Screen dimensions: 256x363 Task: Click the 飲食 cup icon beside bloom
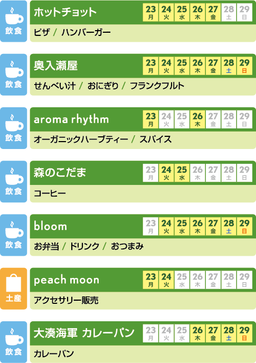point(13,235)
